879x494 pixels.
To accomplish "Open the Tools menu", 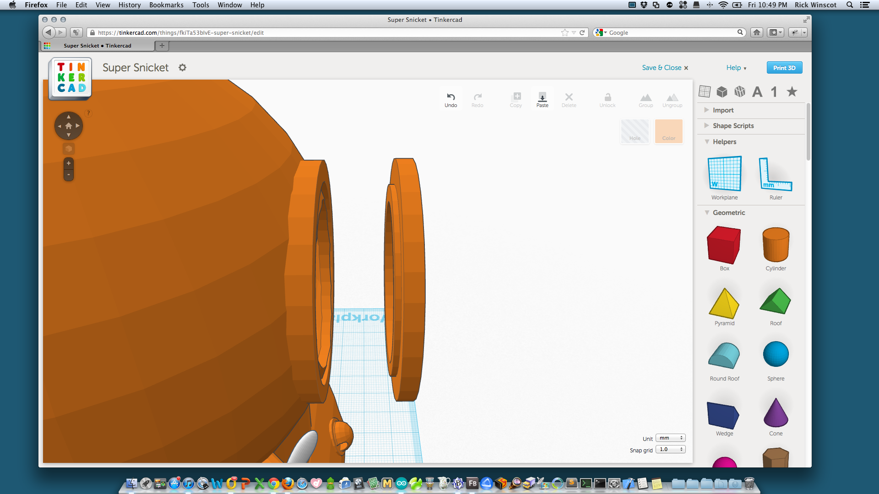I will click(x=201, y=5).
